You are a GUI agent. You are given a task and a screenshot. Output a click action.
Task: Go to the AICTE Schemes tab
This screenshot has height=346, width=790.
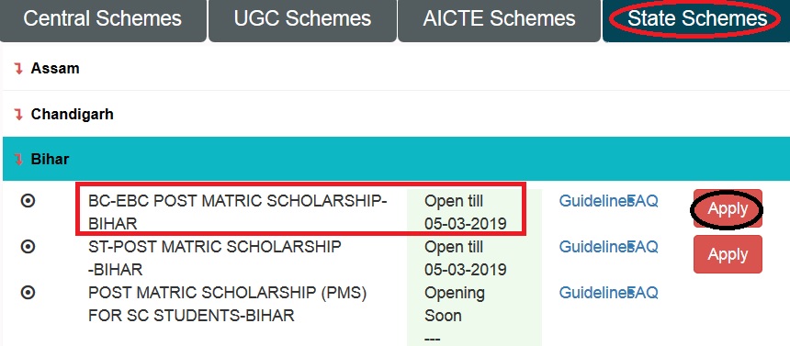click(499, 19)
